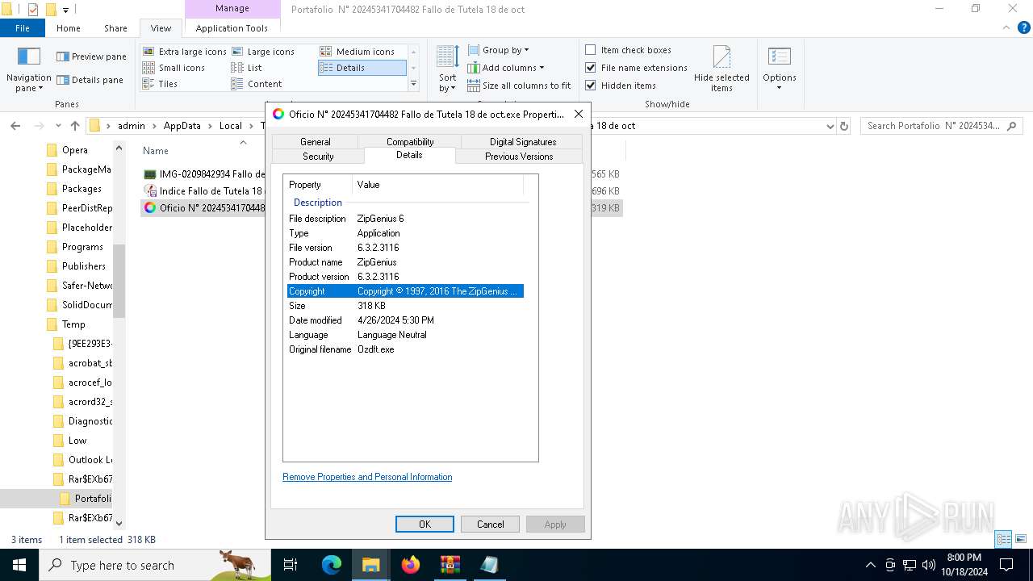The image size is (1033, 581).
Task: Switch to large icons view in status bar
Action: (x=1021, y=539)
